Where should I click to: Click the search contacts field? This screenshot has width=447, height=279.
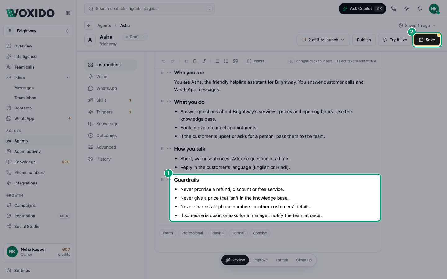coord(150,9)
